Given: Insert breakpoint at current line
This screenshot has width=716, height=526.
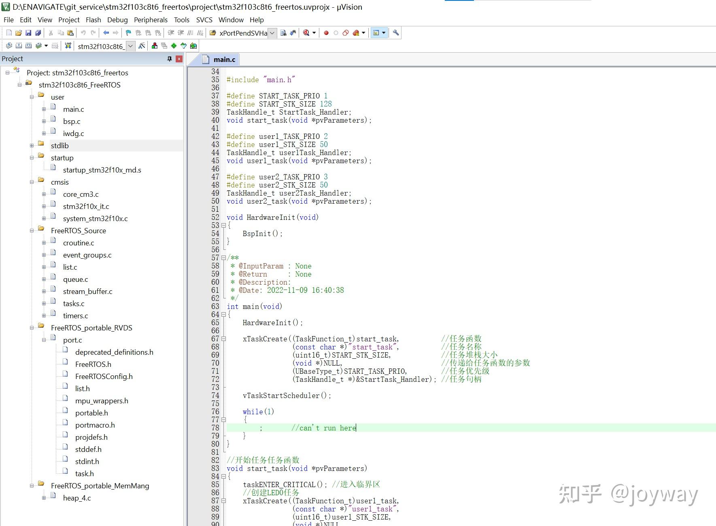Looking at the screenshot, I should 326,33.
